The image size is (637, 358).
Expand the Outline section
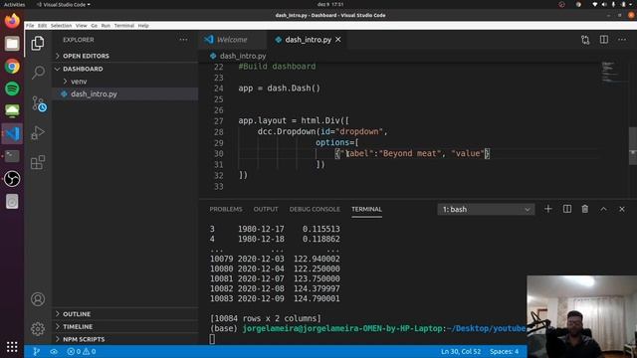tap(124, 314)
